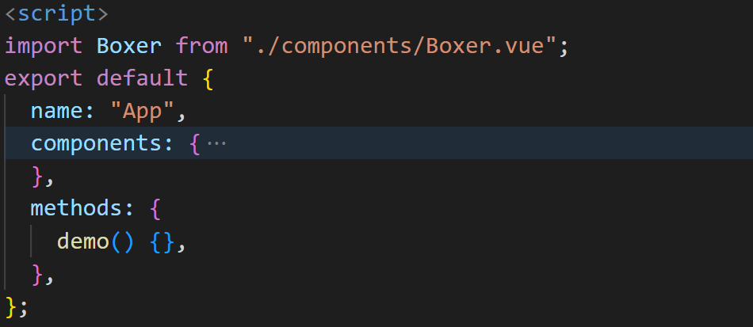Click the default keyword
Screen dimensions: 753x327
tap(142, 78)
